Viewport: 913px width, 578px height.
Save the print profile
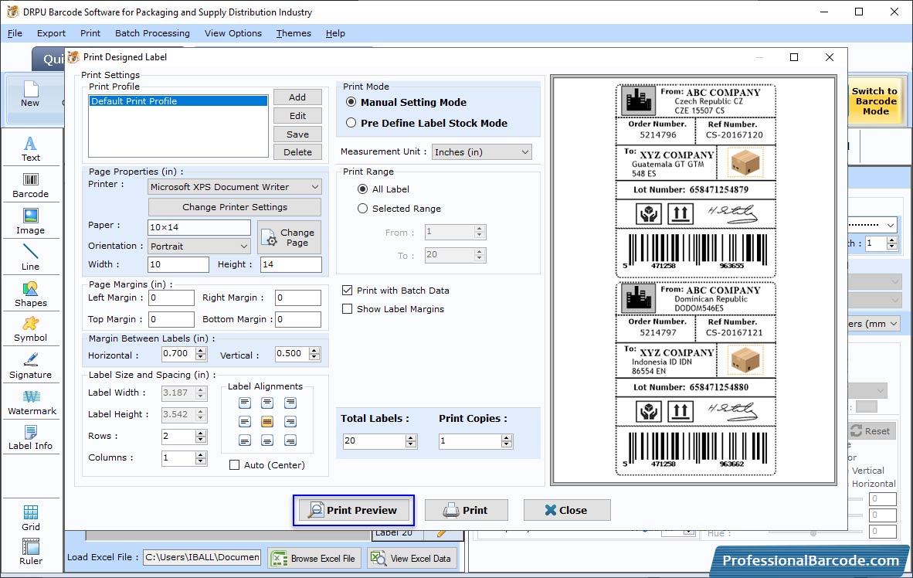[297, 134]
